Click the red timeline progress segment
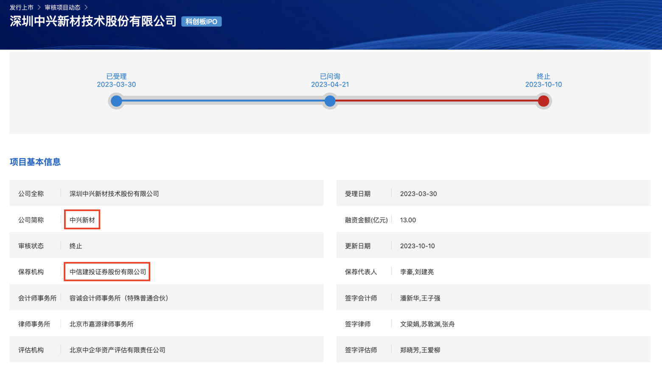This screenshot has height=376, width=662. [436, 101]
